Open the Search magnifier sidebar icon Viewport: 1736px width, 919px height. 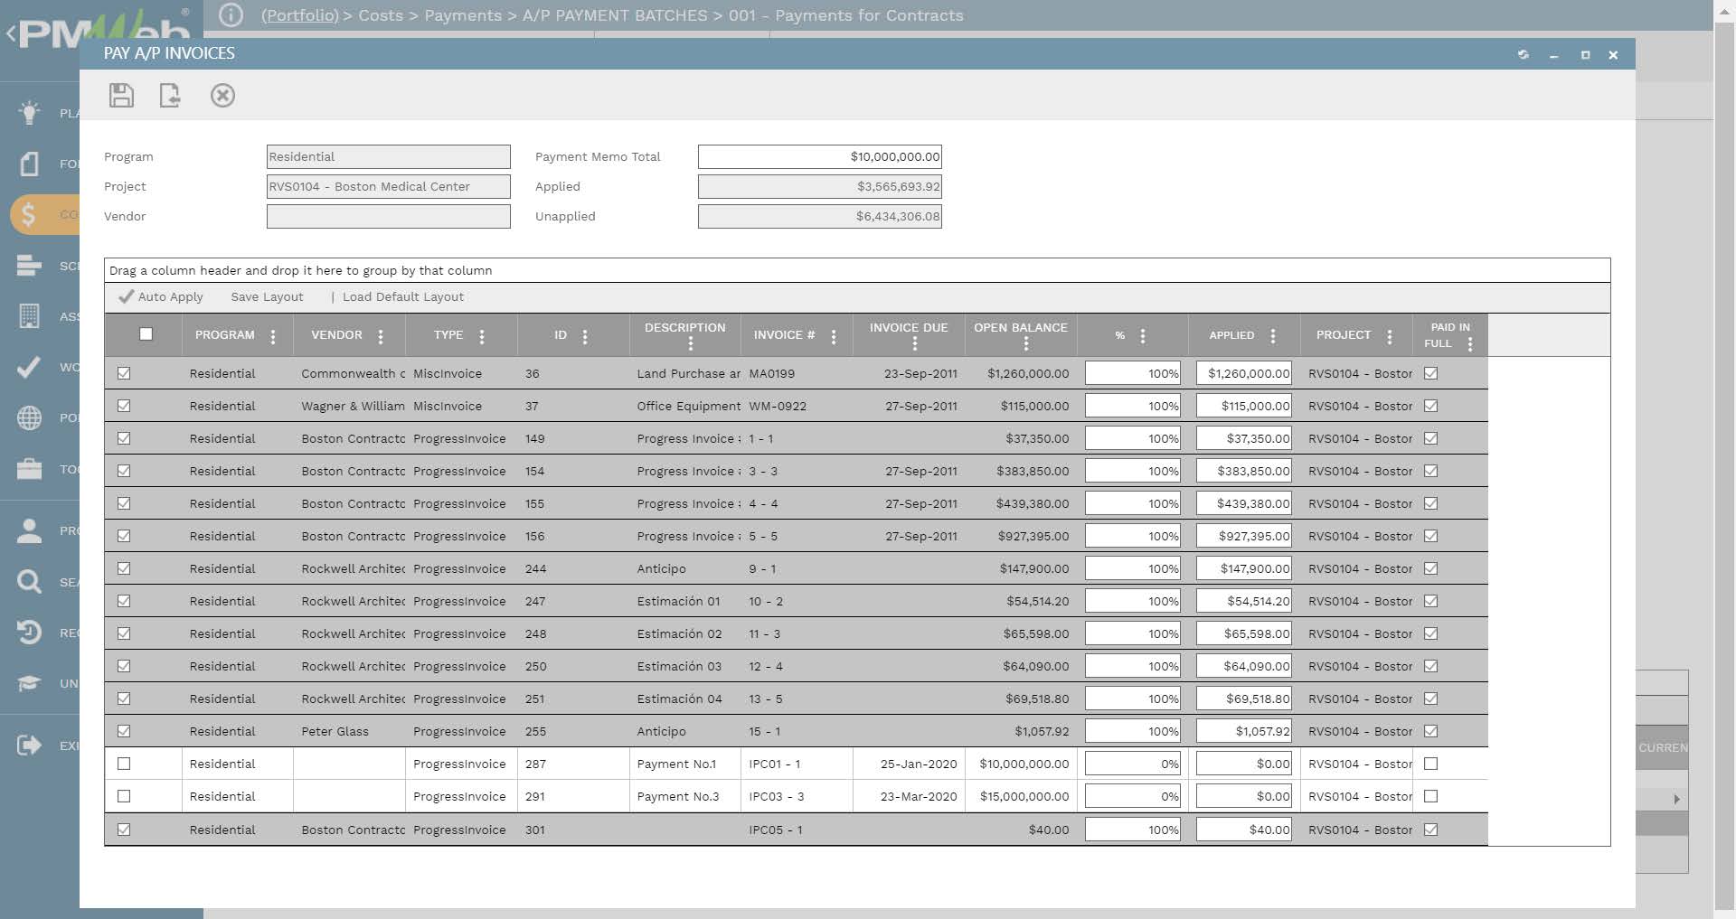[x=29, y=581]
